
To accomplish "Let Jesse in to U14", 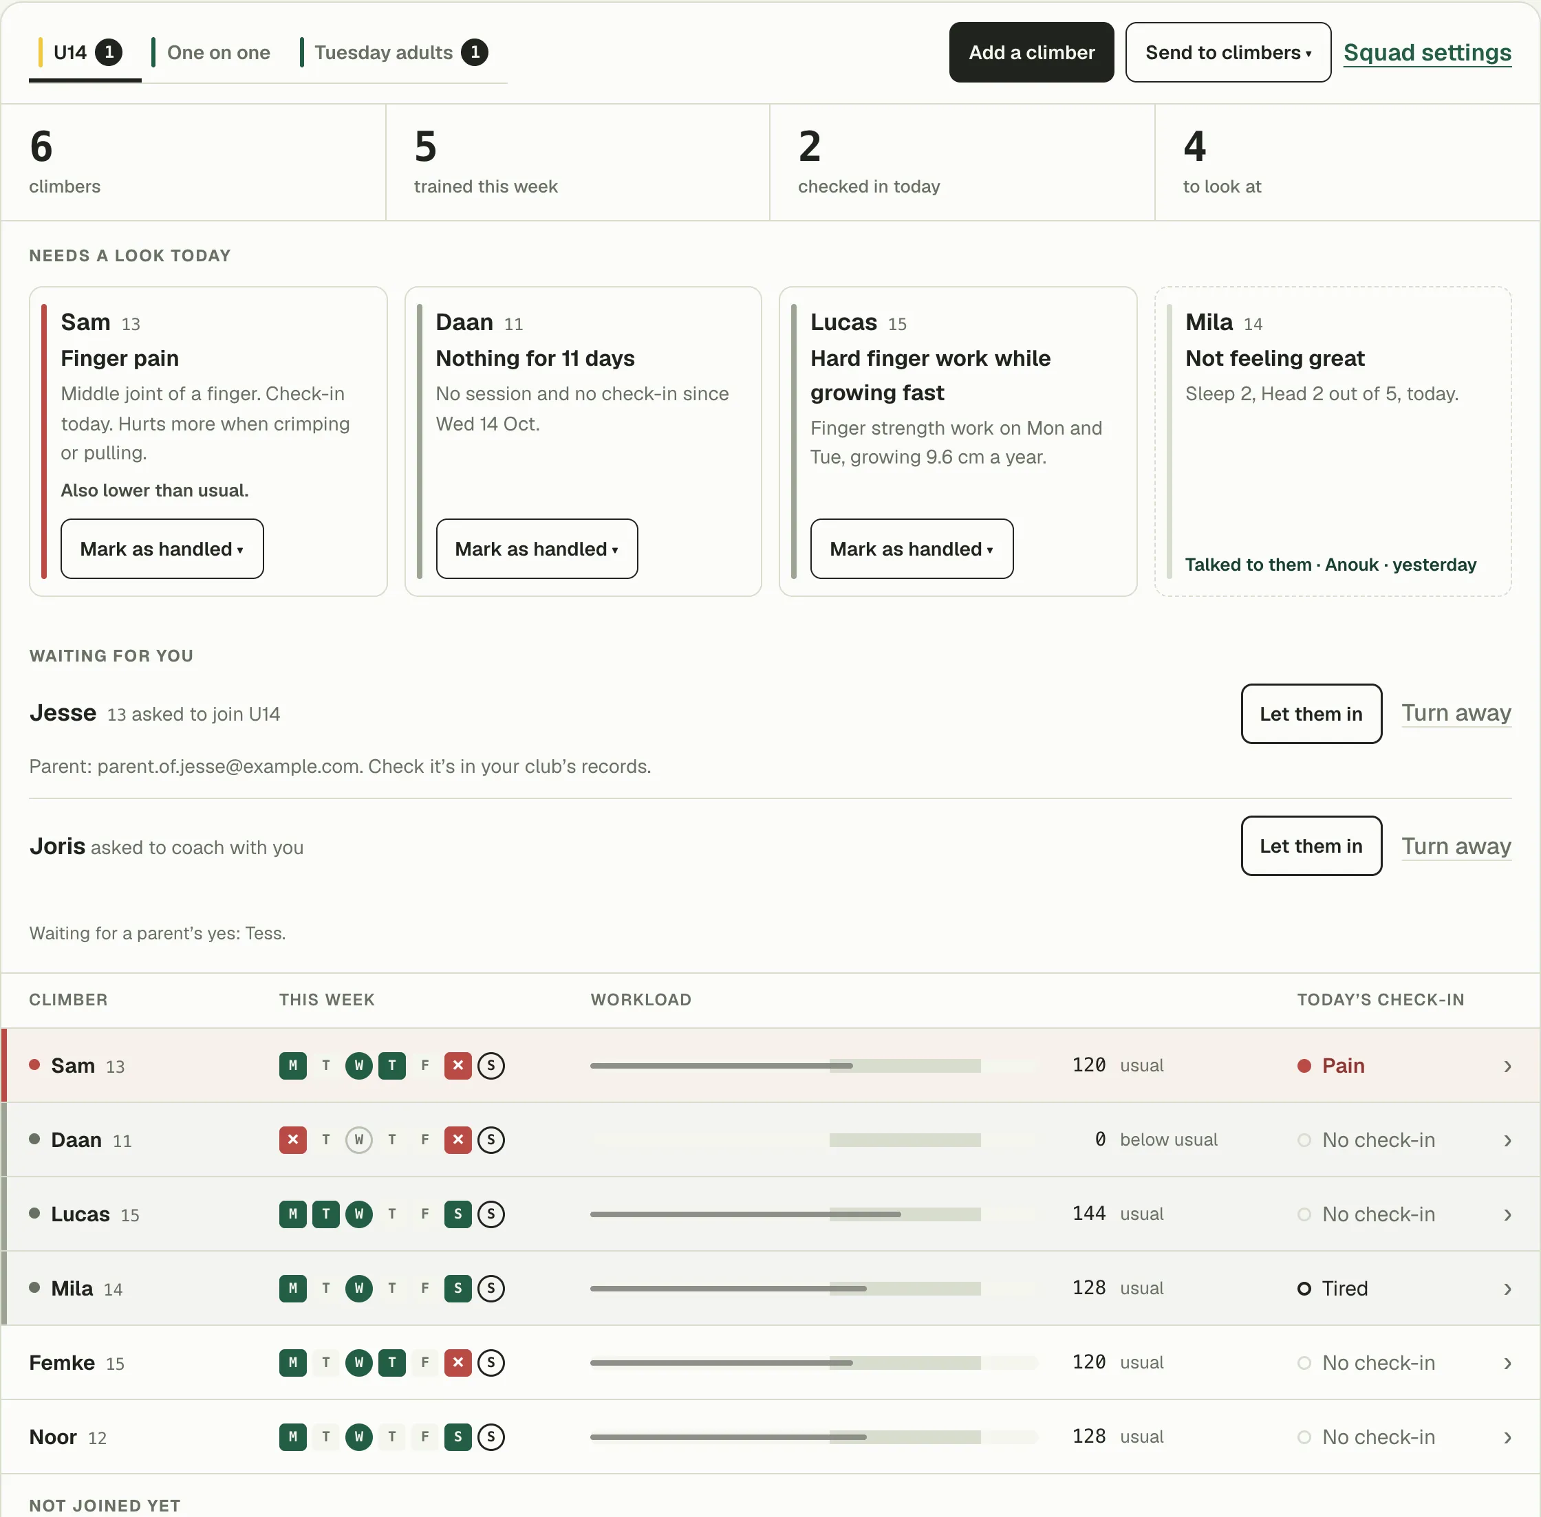I will pos(1311,714).
